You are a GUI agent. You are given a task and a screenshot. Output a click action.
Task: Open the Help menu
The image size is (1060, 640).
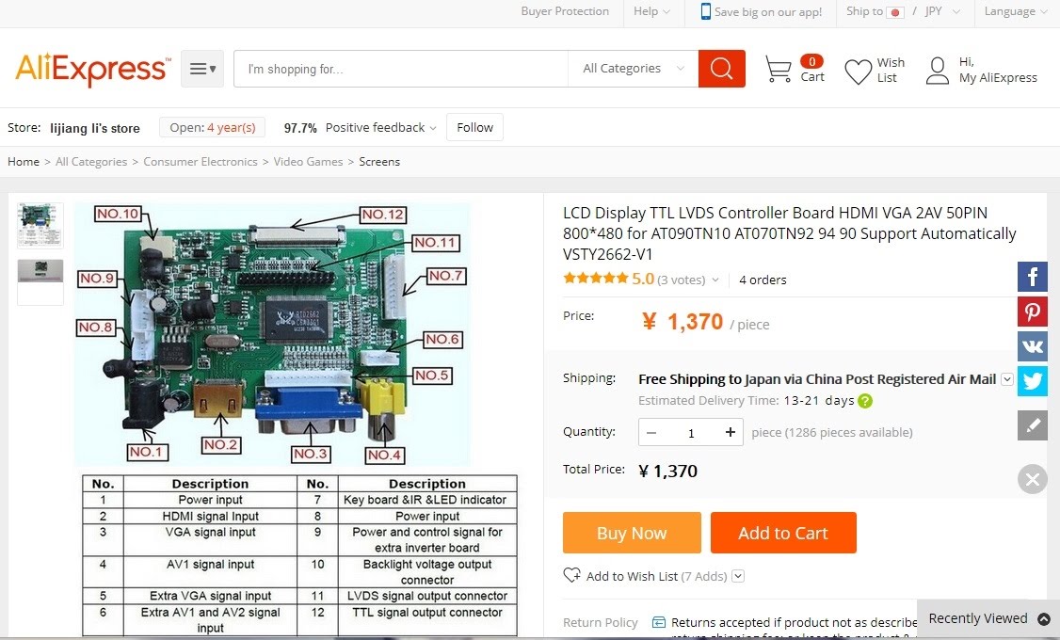click(x=651, y=11)
